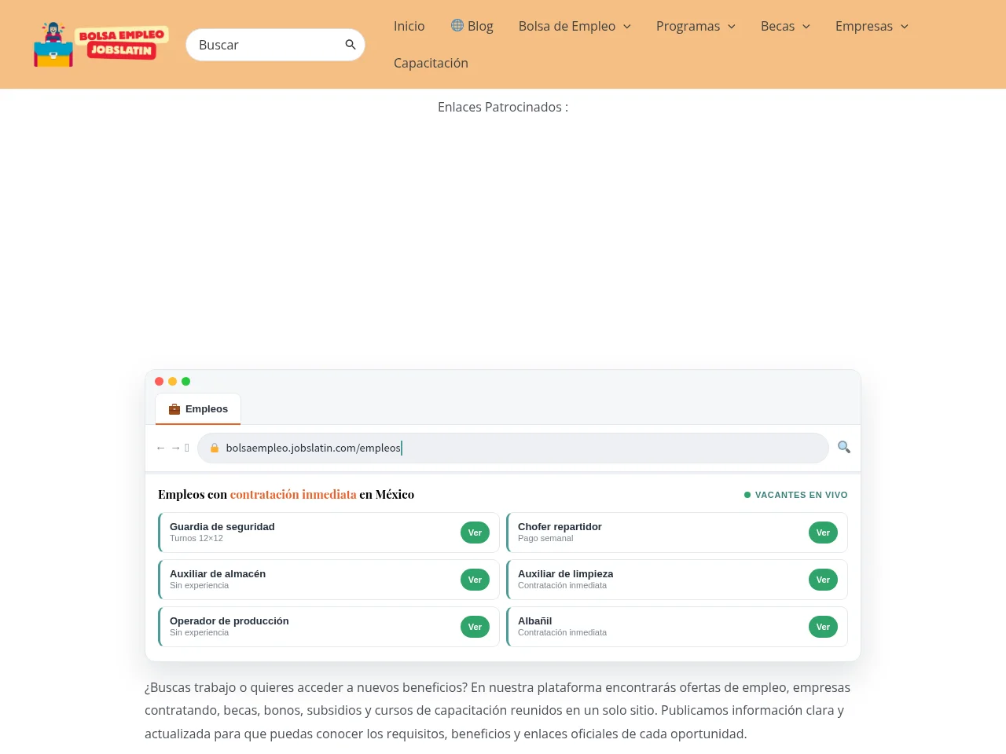The height and width of the screenshot is (754, 1006).
Task: Click the Enlaces Patrocinados label
Action: click(x=503, y=107)
